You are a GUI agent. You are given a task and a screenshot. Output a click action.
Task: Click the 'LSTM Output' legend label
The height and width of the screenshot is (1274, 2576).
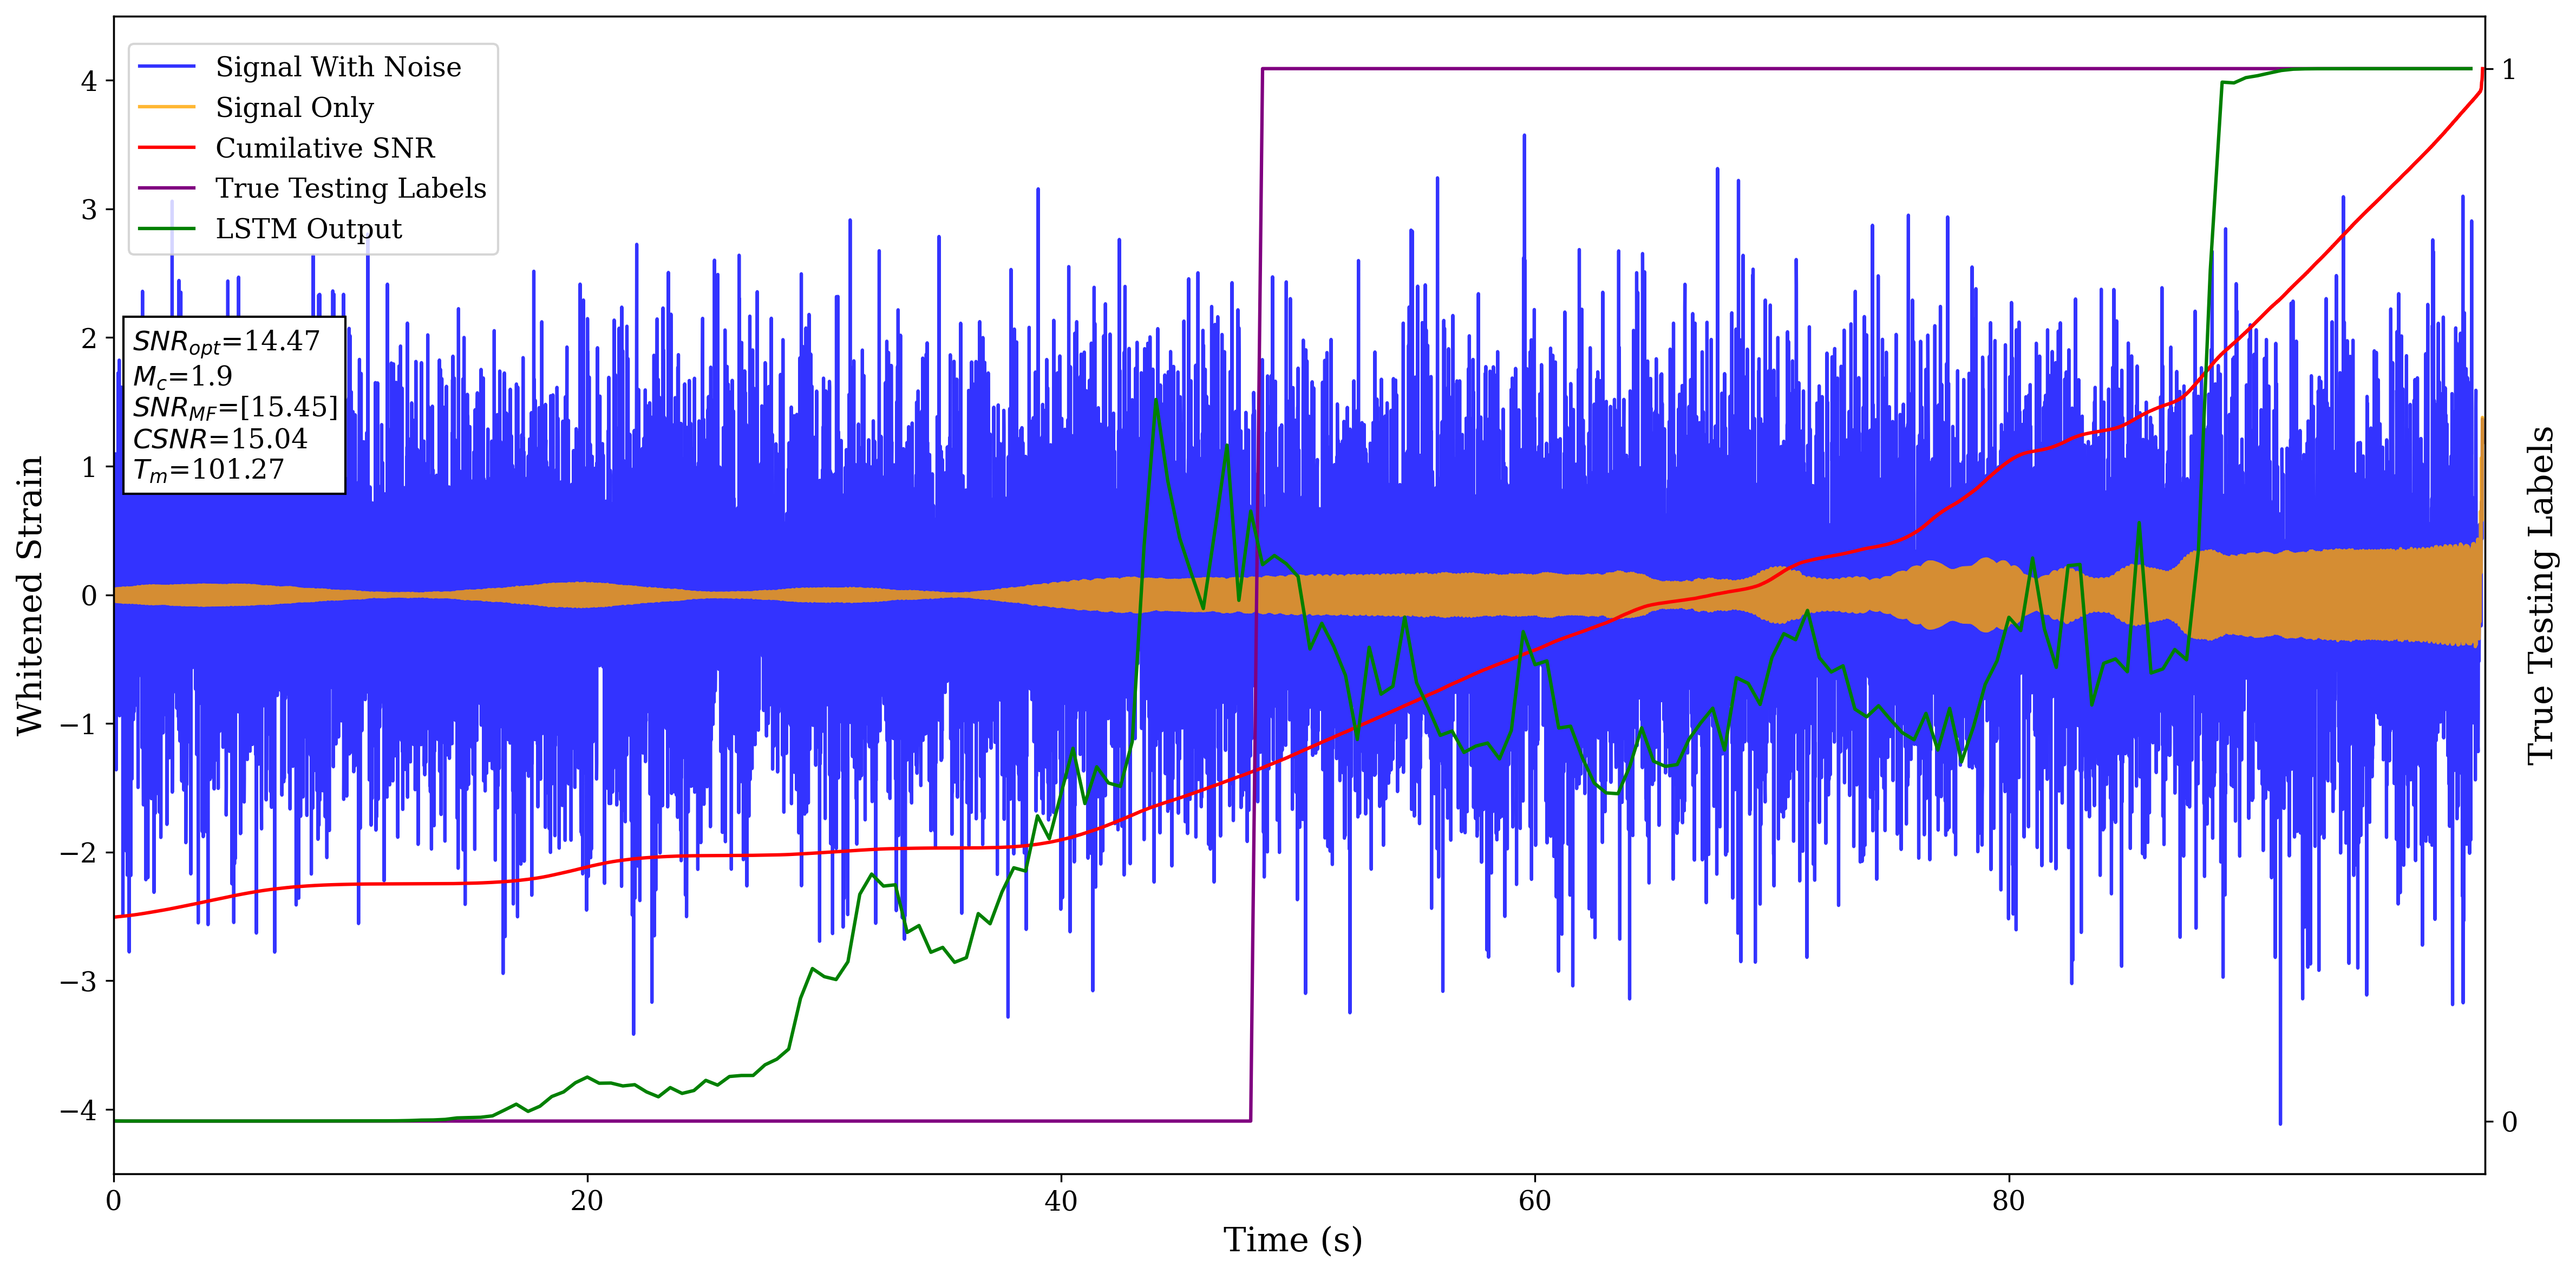(308, 229)
